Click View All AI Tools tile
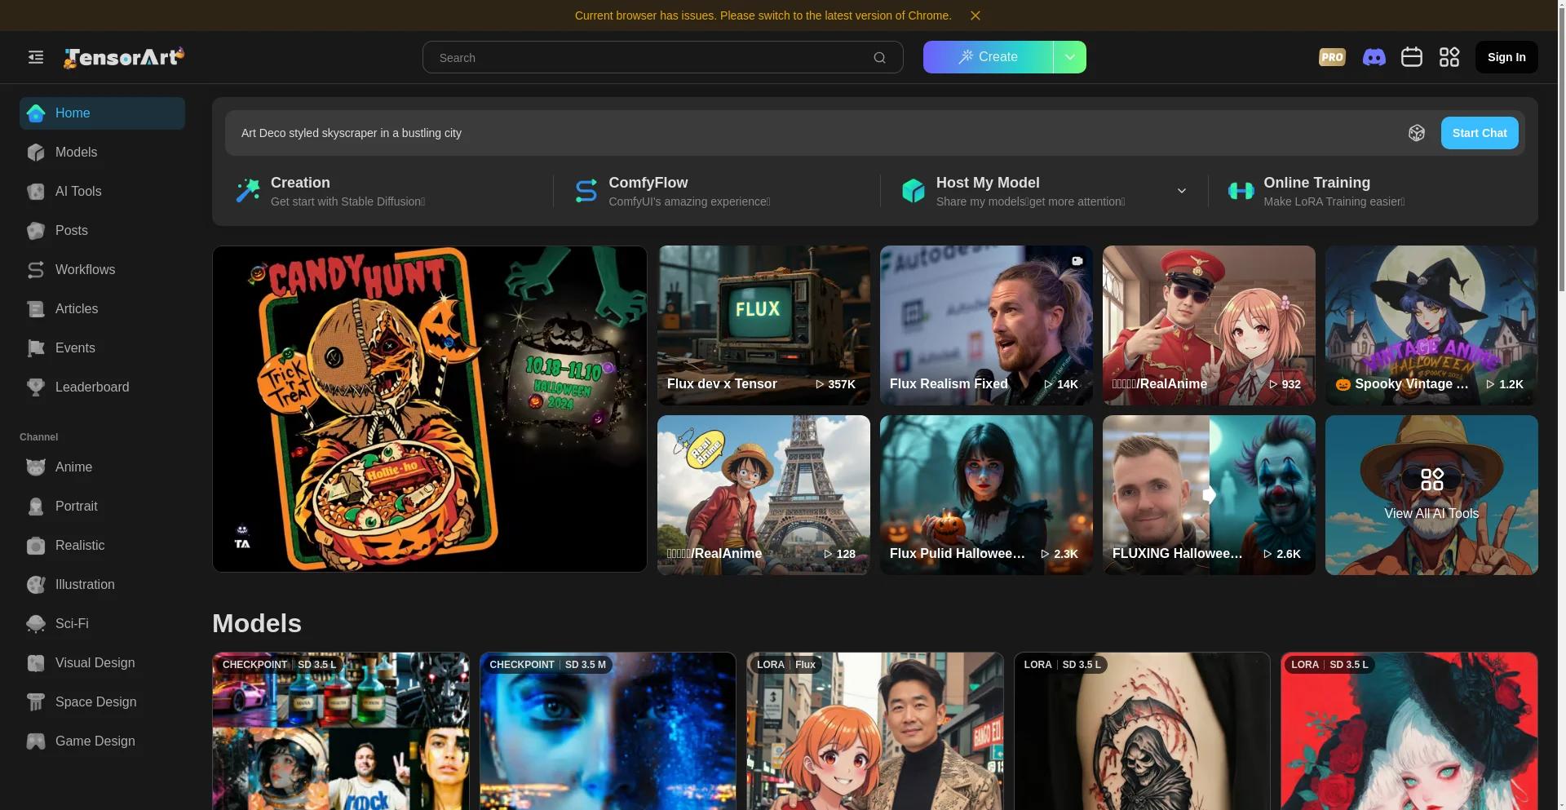1566x810 pixels. tap(1431, 495)
